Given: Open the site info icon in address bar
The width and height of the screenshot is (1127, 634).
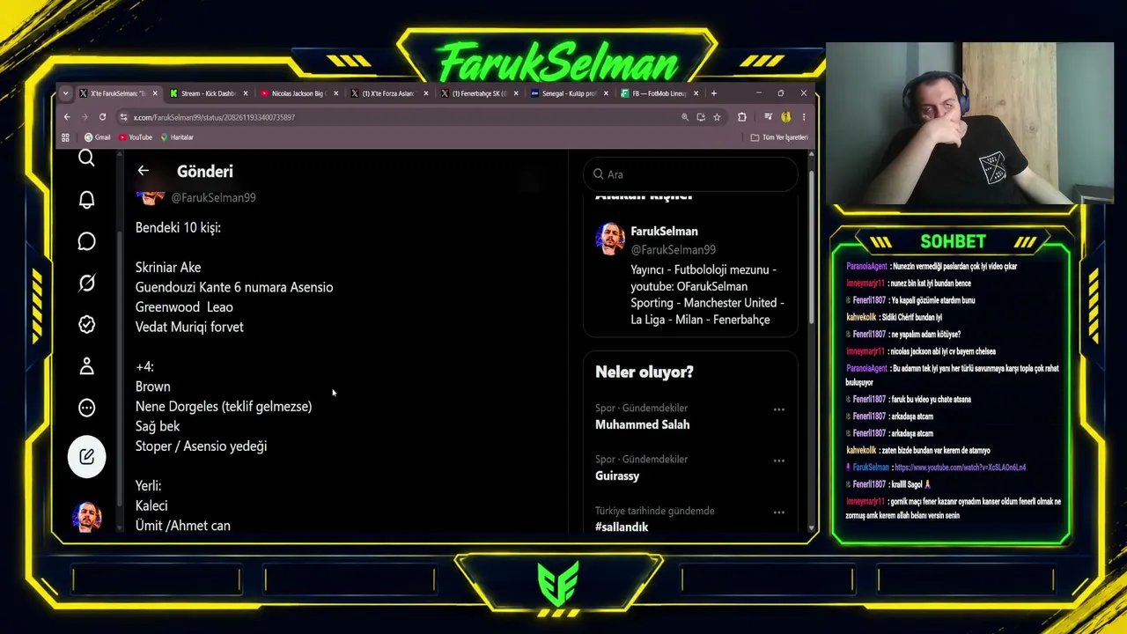Looking at the screenshot, I should coord(124,117).
